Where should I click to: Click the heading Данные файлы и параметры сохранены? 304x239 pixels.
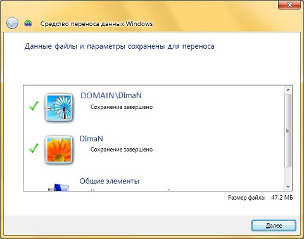120,46
